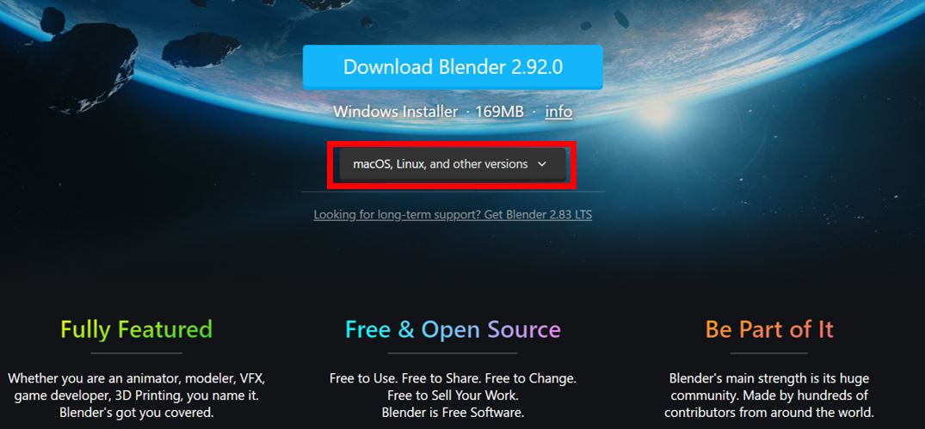This screenshot has height=429, width=925.
Task: Open the info link beside 169MB
Action: click(x=558, y=112)
